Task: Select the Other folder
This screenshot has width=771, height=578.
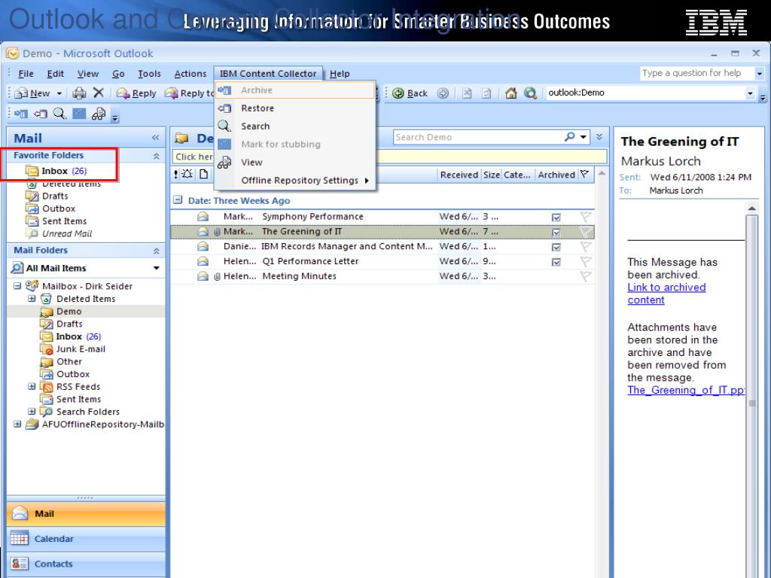Action: (x=61, y=362)
